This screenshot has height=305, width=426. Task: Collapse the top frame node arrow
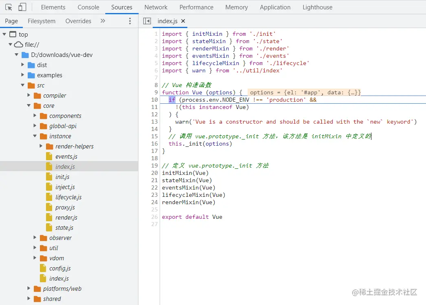(x=4, y=34)
